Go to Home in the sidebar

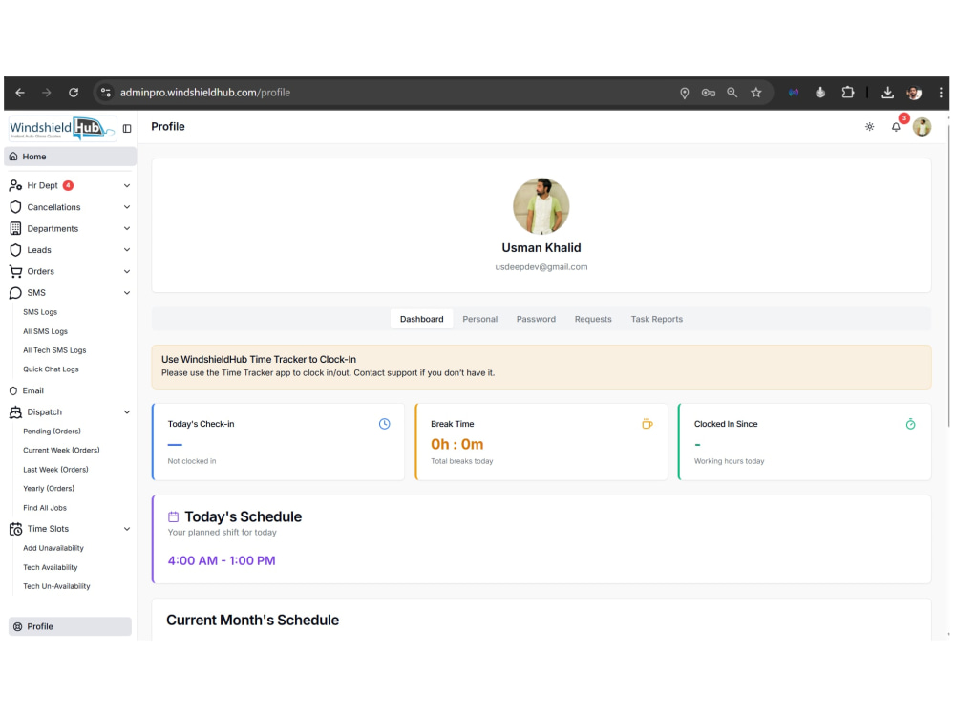pos(70,157)
